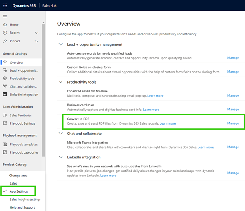The width and height of the screenshot is (245, 211).
Task: Collapse the LinkedIn integration section
Action: pyautogui.click(x=61, y=157)
